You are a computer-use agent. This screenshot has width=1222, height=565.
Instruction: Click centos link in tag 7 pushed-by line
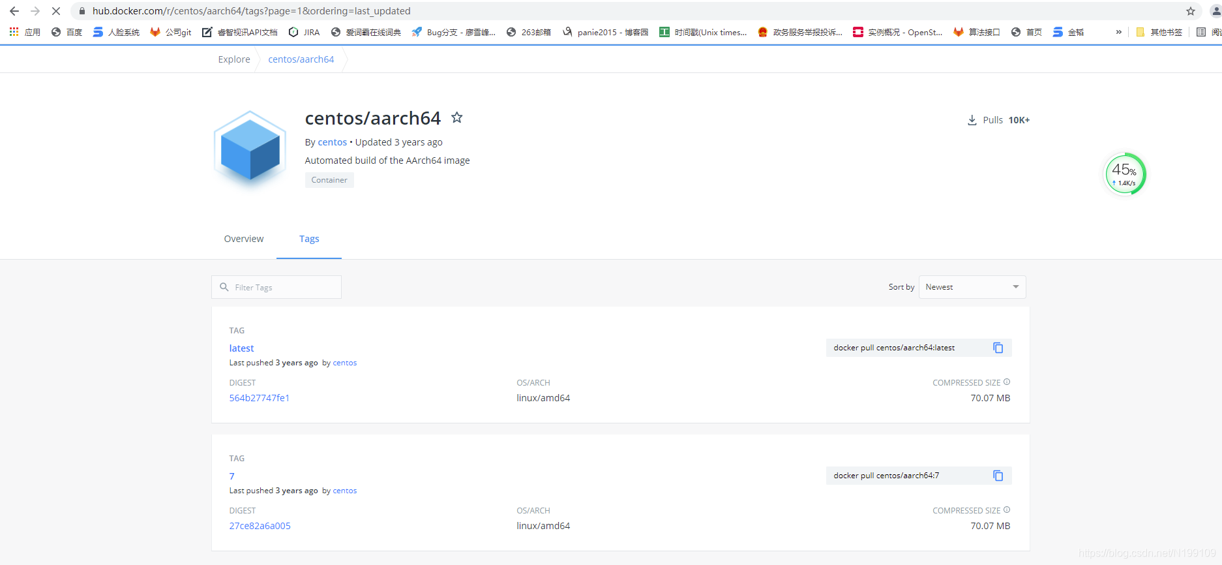[x=345, y=491]
